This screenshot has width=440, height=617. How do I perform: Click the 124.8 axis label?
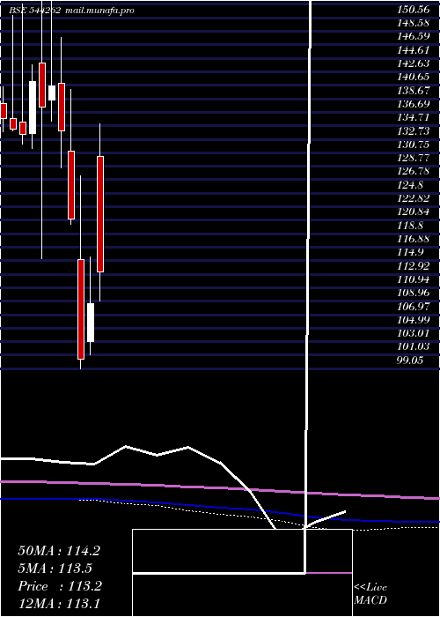pyautogui.click(x=411, y=184)
